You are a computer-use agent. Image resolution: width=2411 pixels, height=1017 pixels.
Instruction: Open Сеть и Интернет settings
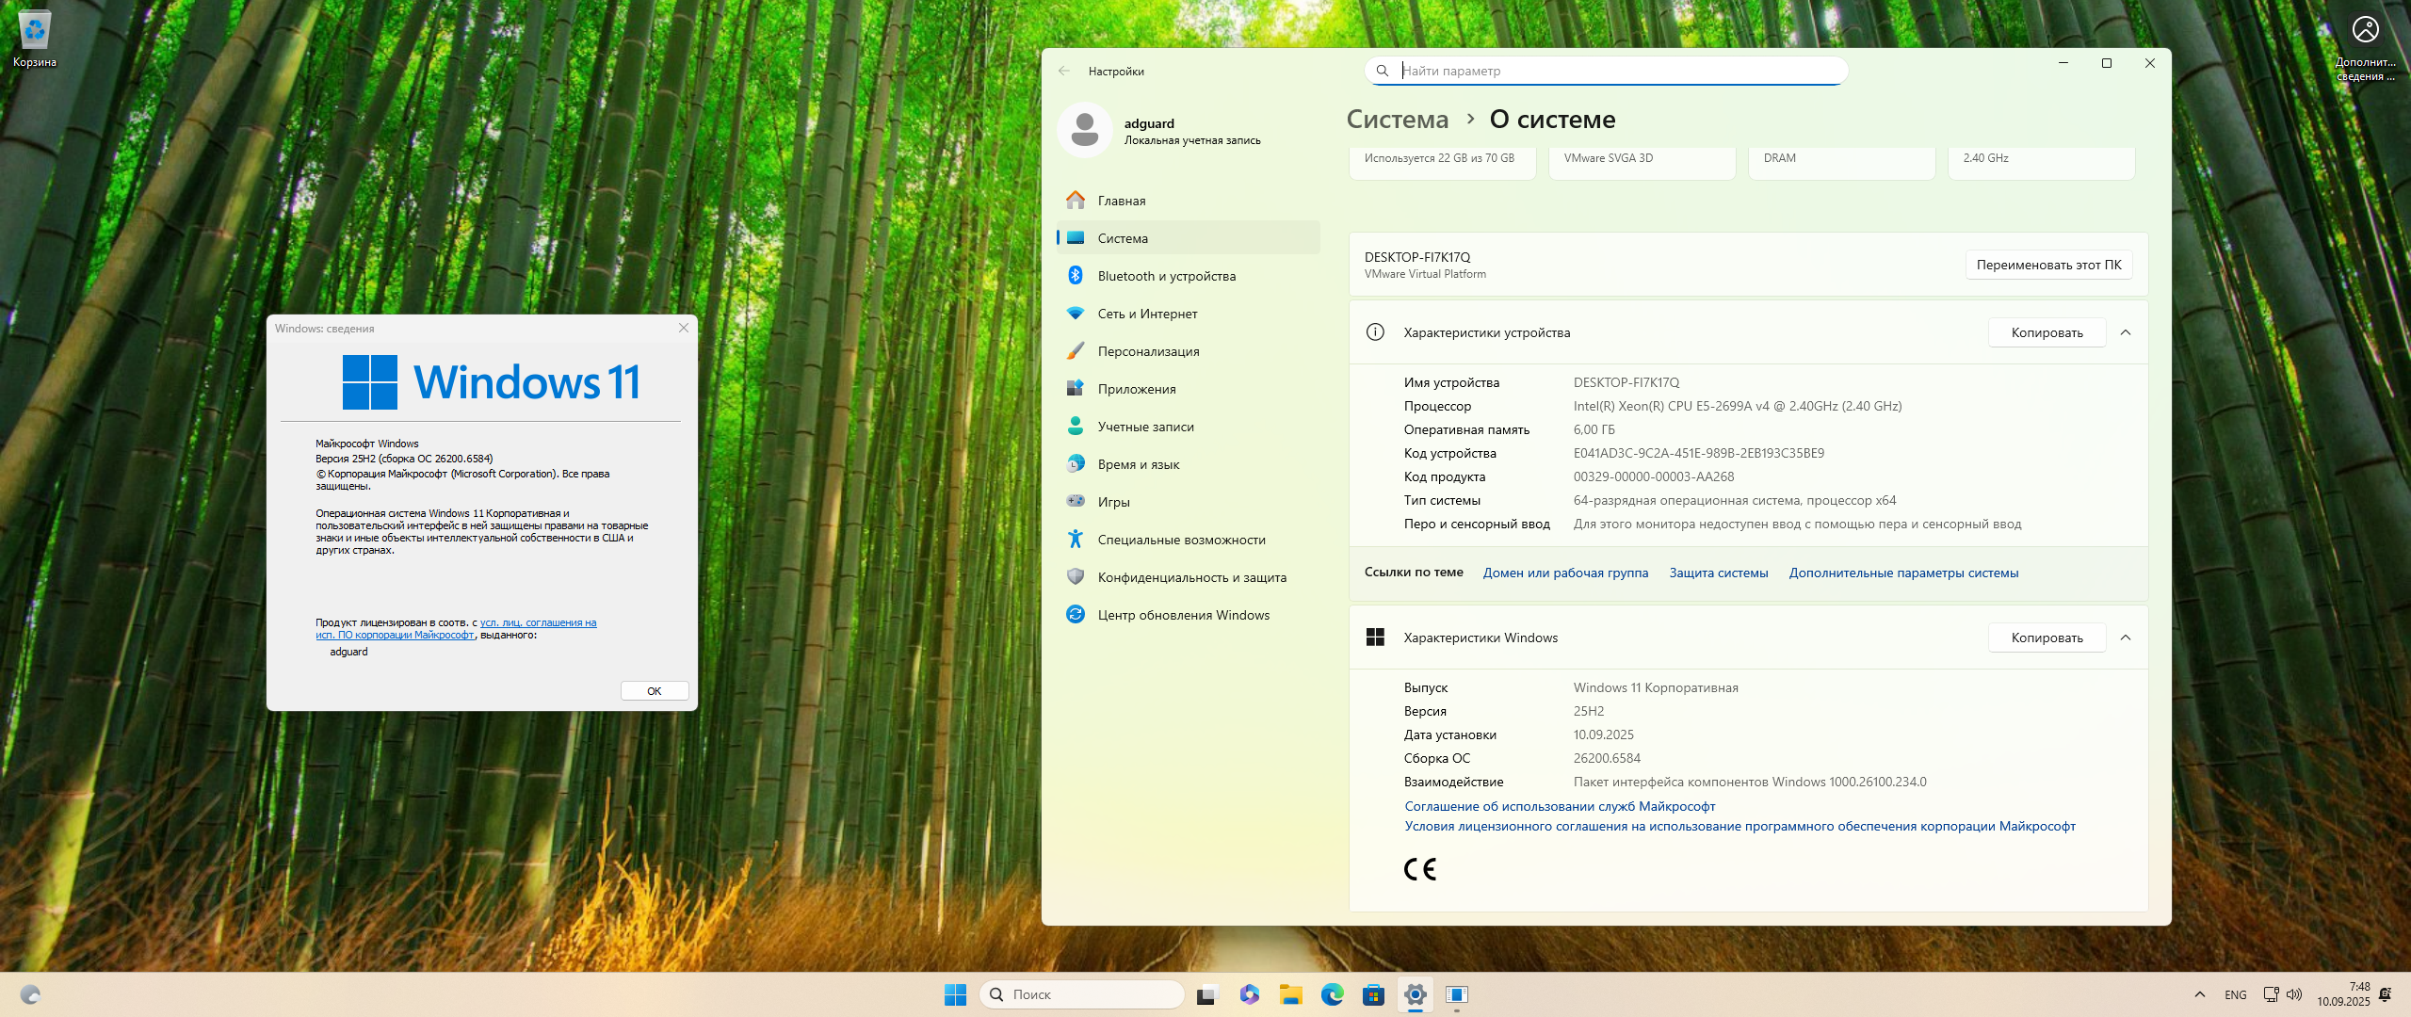click(1188, 314)
